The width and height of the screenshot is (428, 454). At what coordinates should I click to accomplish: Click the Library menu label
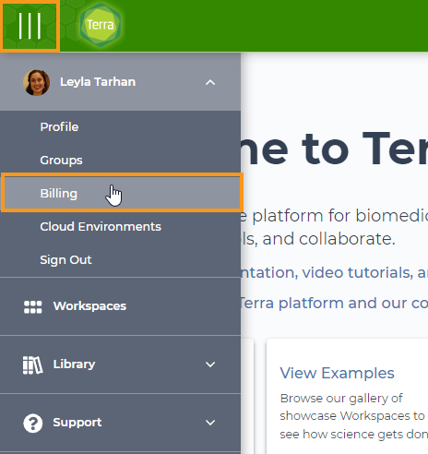pos(74,364)
